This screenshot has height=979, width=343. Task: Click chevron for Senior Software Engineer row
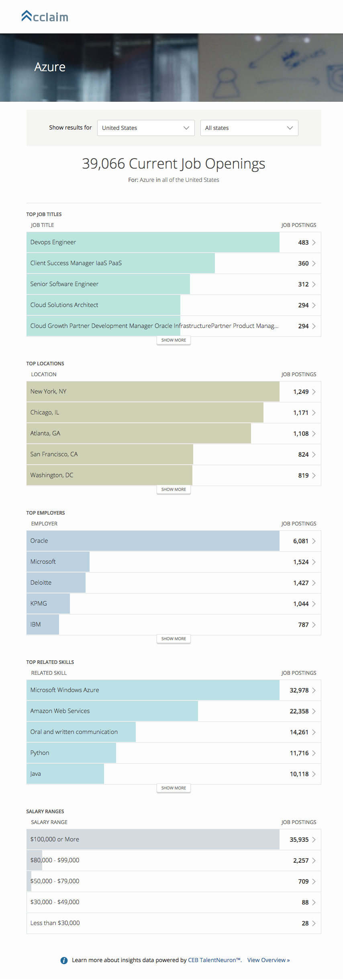pos(314,284)
